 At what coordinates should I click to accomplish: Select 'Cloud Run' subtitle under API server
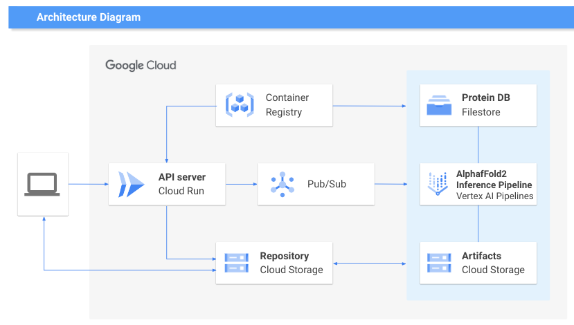tap(181, 191)
